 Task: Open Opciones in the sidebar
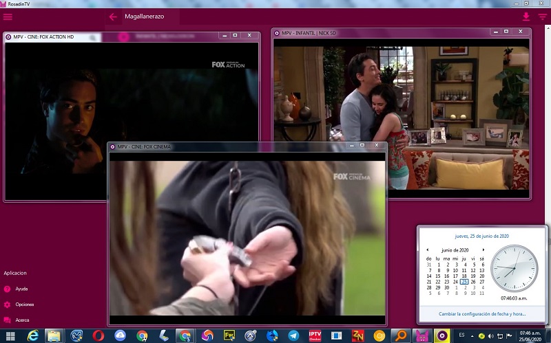25,305
